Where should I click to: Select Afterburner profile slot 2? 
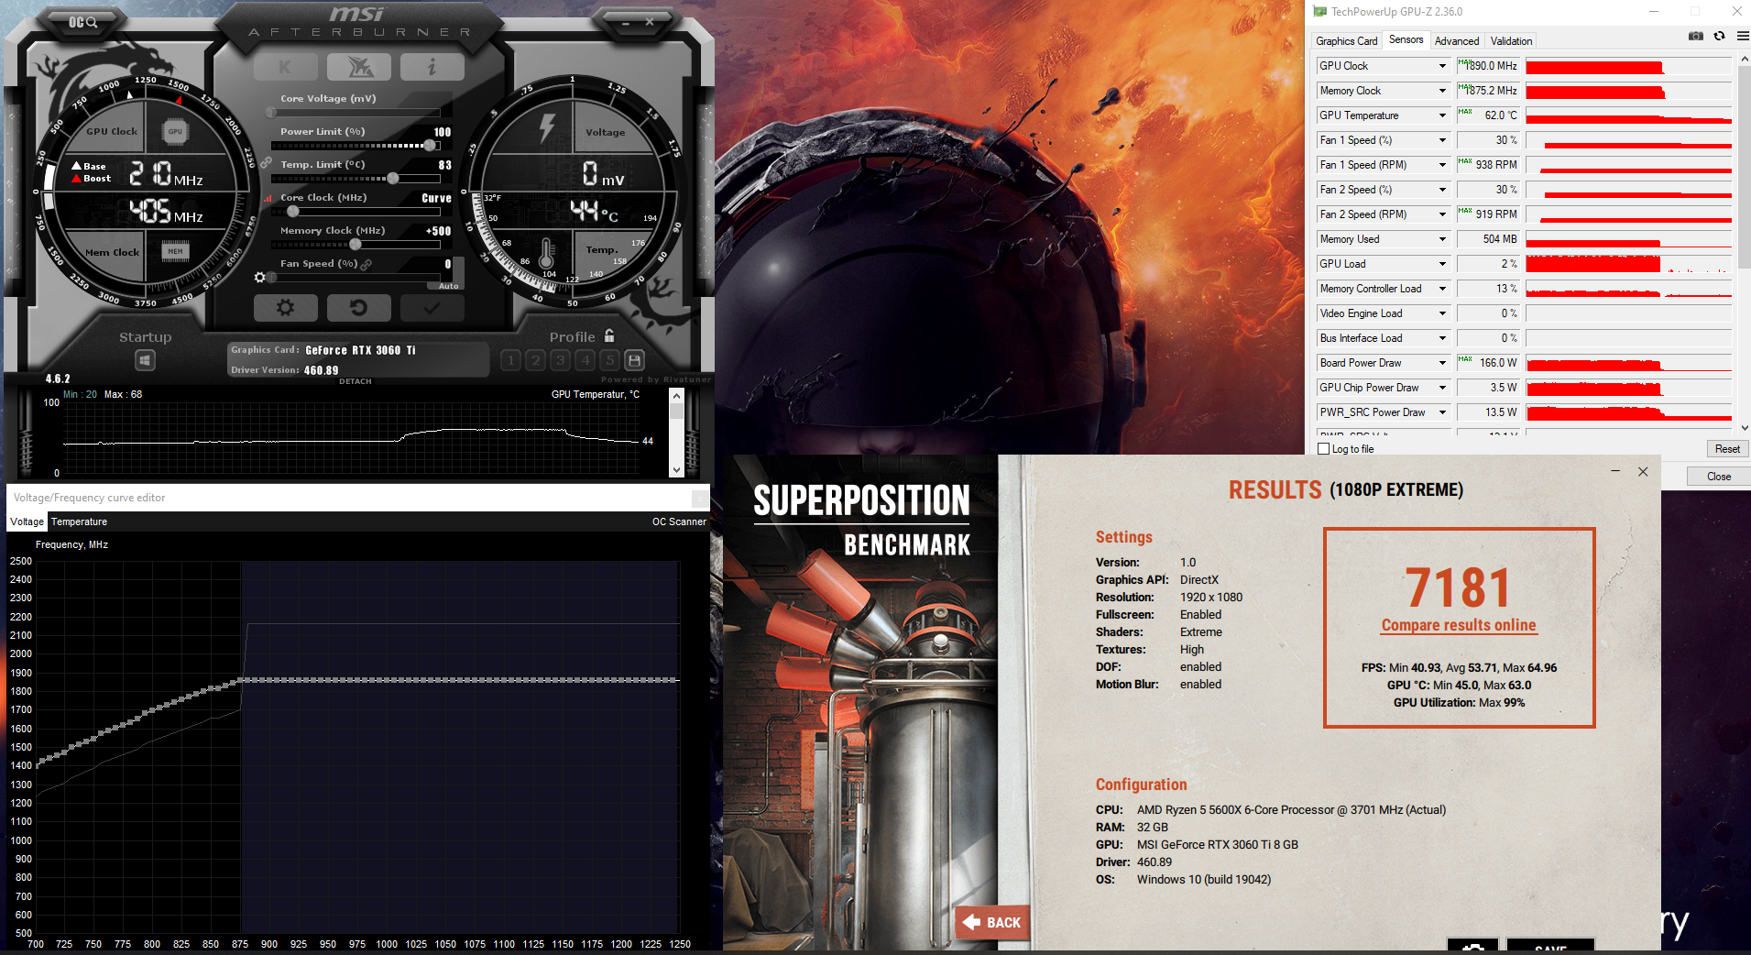[536, 360]
